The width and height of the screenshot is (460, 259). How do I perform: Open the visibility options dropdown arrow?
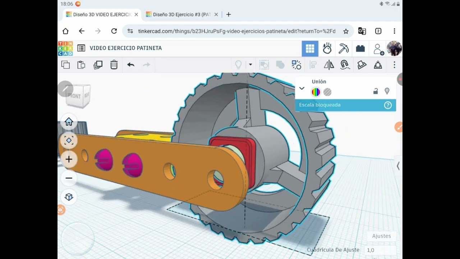250,65
